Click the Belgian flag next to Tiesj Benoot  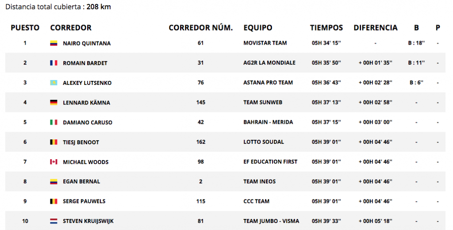click(x=54, y=142)
